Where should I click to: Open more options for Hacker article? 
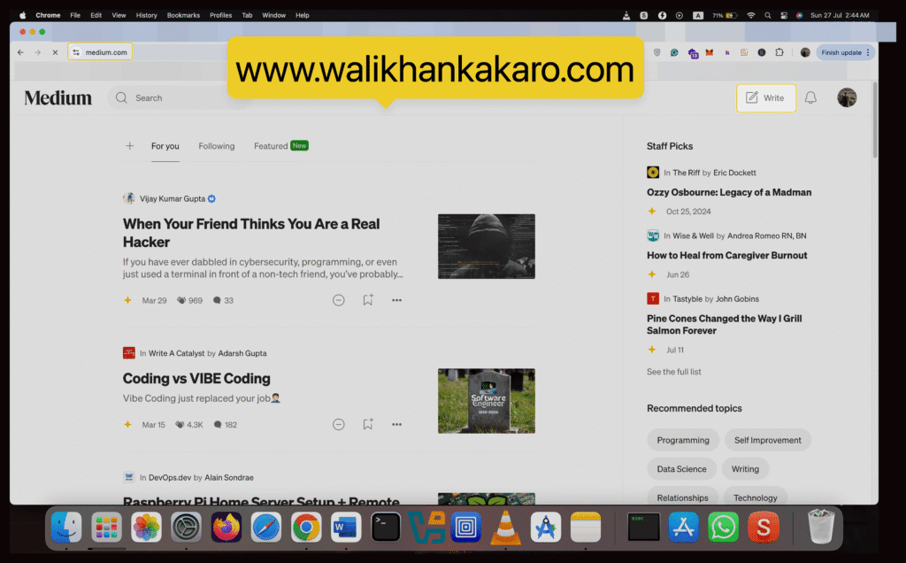pos(396,300)
